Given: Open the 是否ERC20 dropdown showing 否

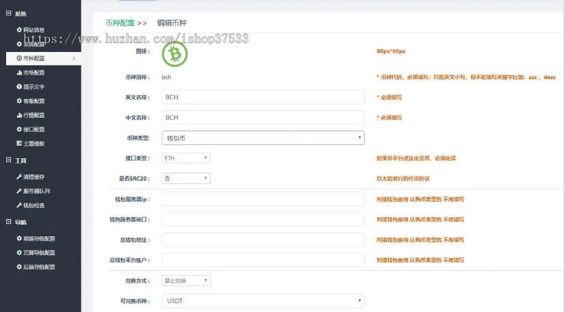Looking at the screenshot, I should tap(186, 179).
